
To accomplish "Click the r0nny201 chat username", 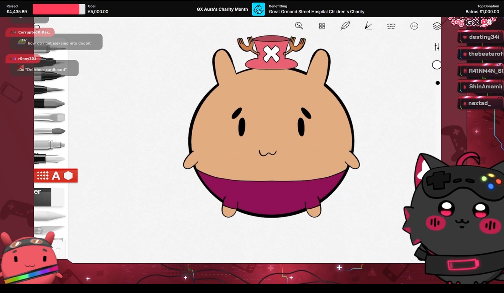I will (27, 59).
